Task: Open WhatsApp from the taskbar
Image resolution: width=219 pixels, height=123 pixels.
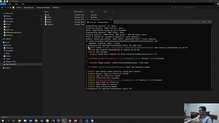Action: 36,121
